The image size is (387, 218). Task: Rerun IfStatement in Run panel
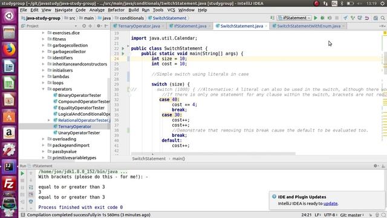tap(22, 174)
